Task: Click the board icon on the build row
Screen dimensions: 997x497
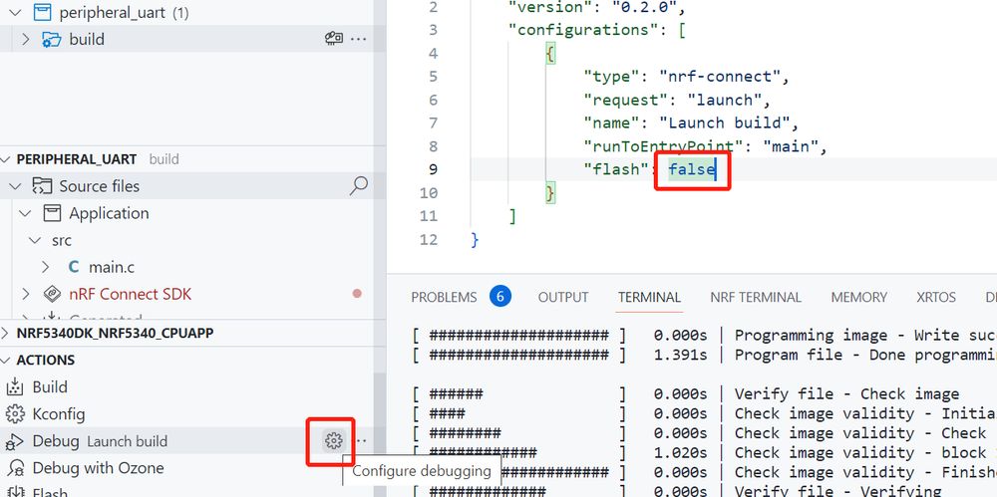Action: point(334,40)
